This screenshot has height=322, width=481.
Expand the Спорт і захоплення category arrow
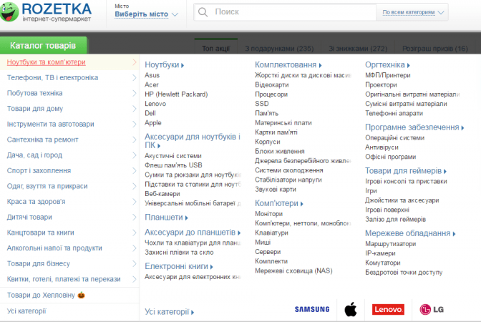point(135,170)
